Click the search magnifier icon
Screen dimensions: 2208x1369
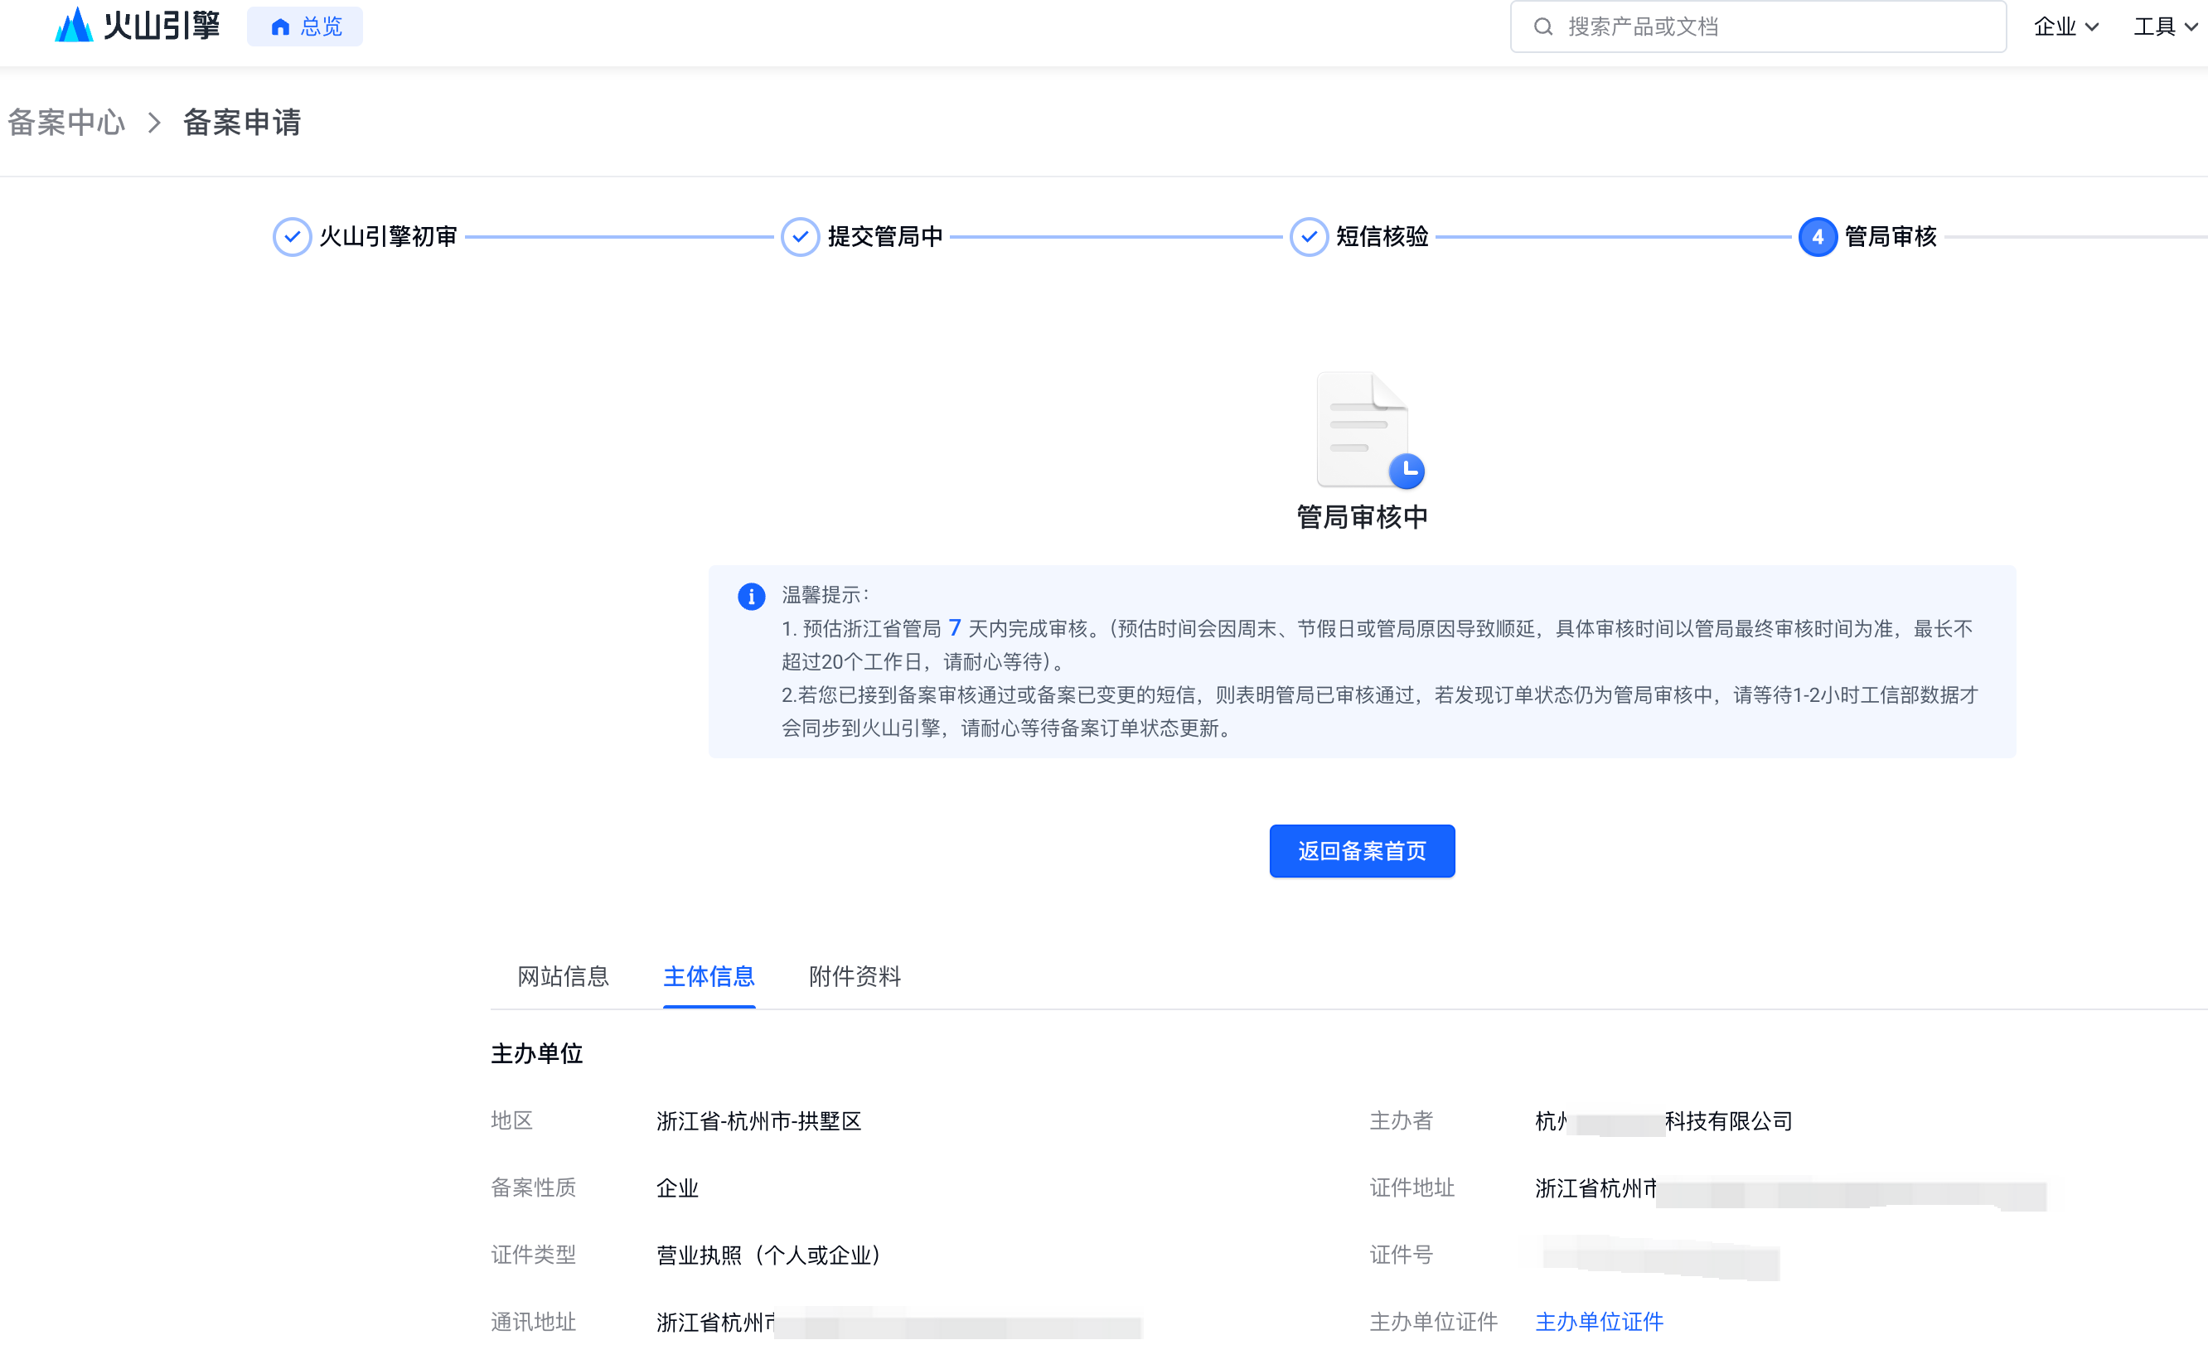(1542, 27)
